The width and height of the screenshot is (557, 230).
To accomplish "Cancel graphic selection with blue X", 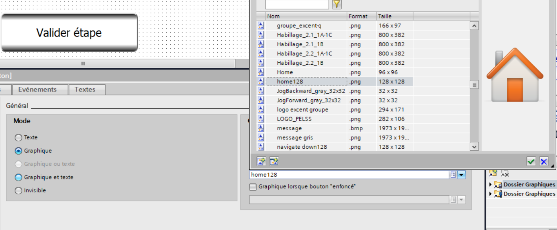I will pos(544,161).
